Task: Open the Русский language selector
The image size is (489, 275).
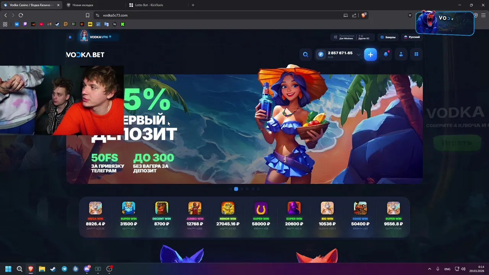Action: click(x=412, y=37)
